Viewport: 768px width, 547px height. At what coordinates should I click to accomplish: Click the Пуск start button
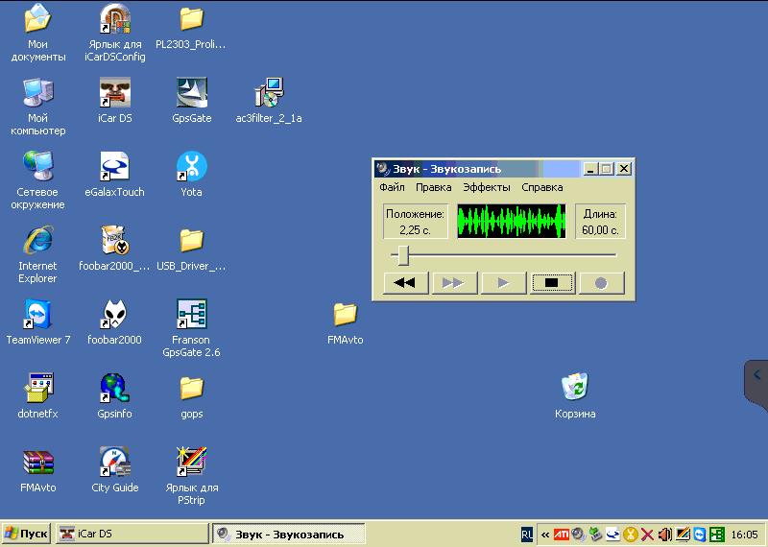[x=26, y=534]
